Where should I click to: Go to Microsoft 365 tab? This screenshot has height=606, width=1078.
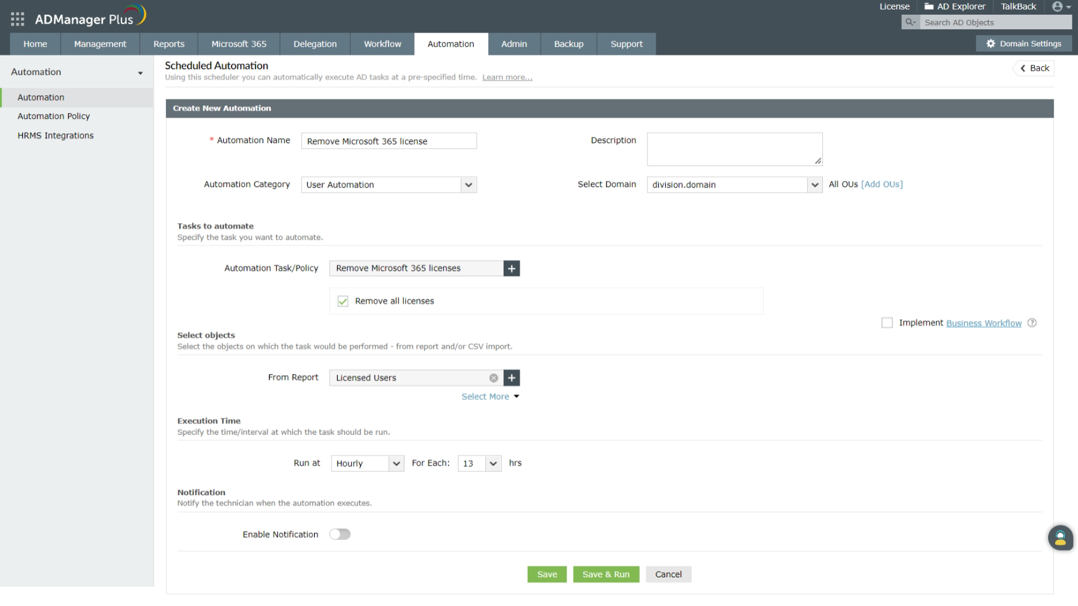[x=239, y=44]
